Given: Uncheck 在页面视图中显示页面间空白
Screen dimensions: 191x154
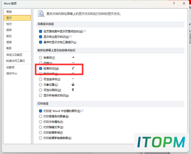Looking at the screenshot, I should (41, 31).
